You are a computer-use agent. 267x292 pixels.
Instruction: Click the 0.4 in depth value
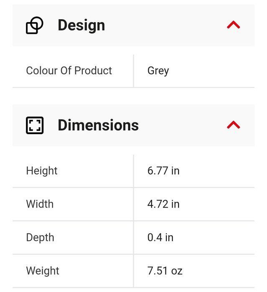point(160,238)
